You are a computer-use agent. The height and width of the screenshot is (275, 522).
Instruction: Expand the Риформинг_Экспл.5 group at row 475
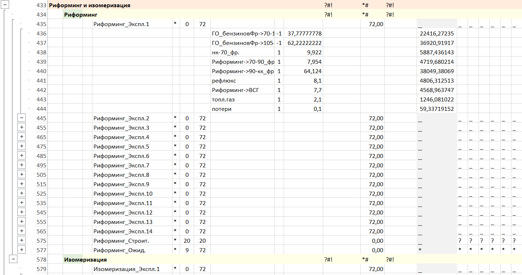point(22,146)
